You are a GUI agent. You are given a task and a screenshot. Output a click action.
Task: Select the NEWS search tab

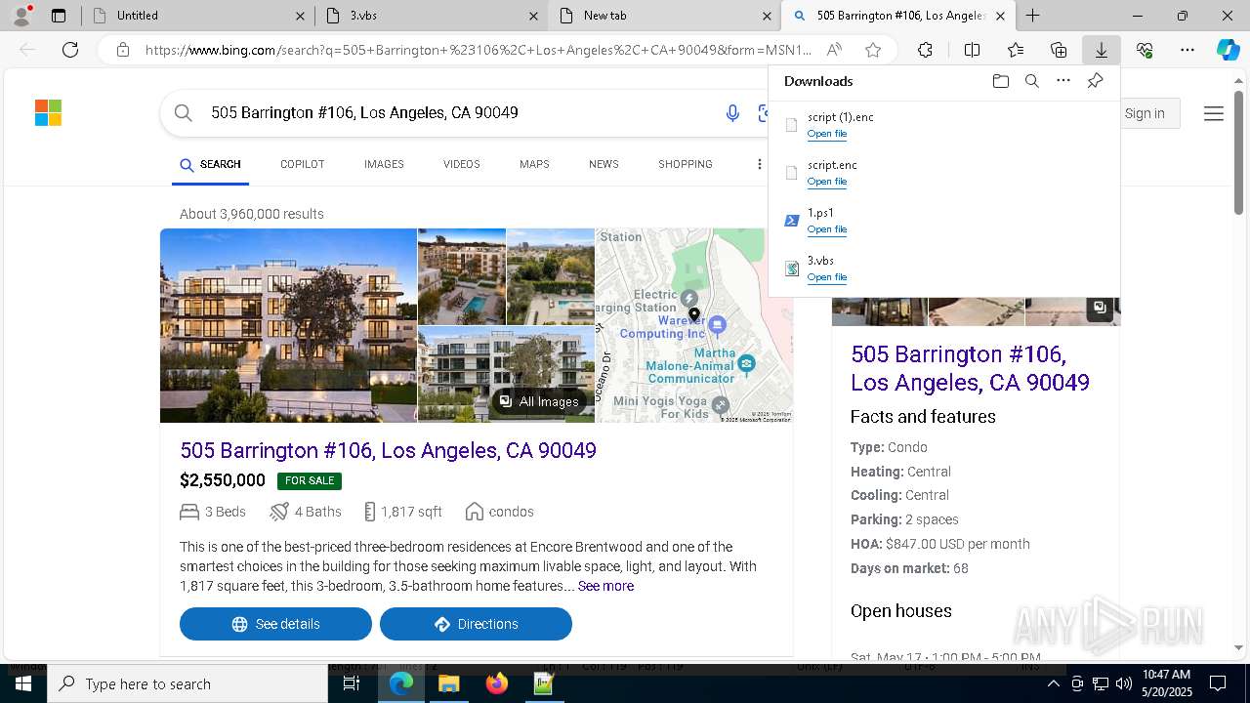pos(604,164)
